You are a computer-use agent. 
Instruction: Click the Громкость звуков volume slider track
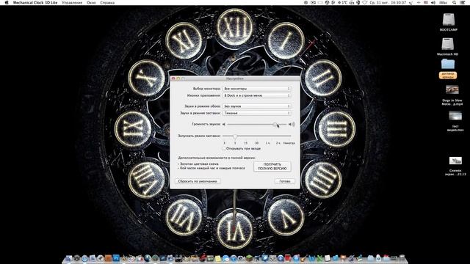256,124
